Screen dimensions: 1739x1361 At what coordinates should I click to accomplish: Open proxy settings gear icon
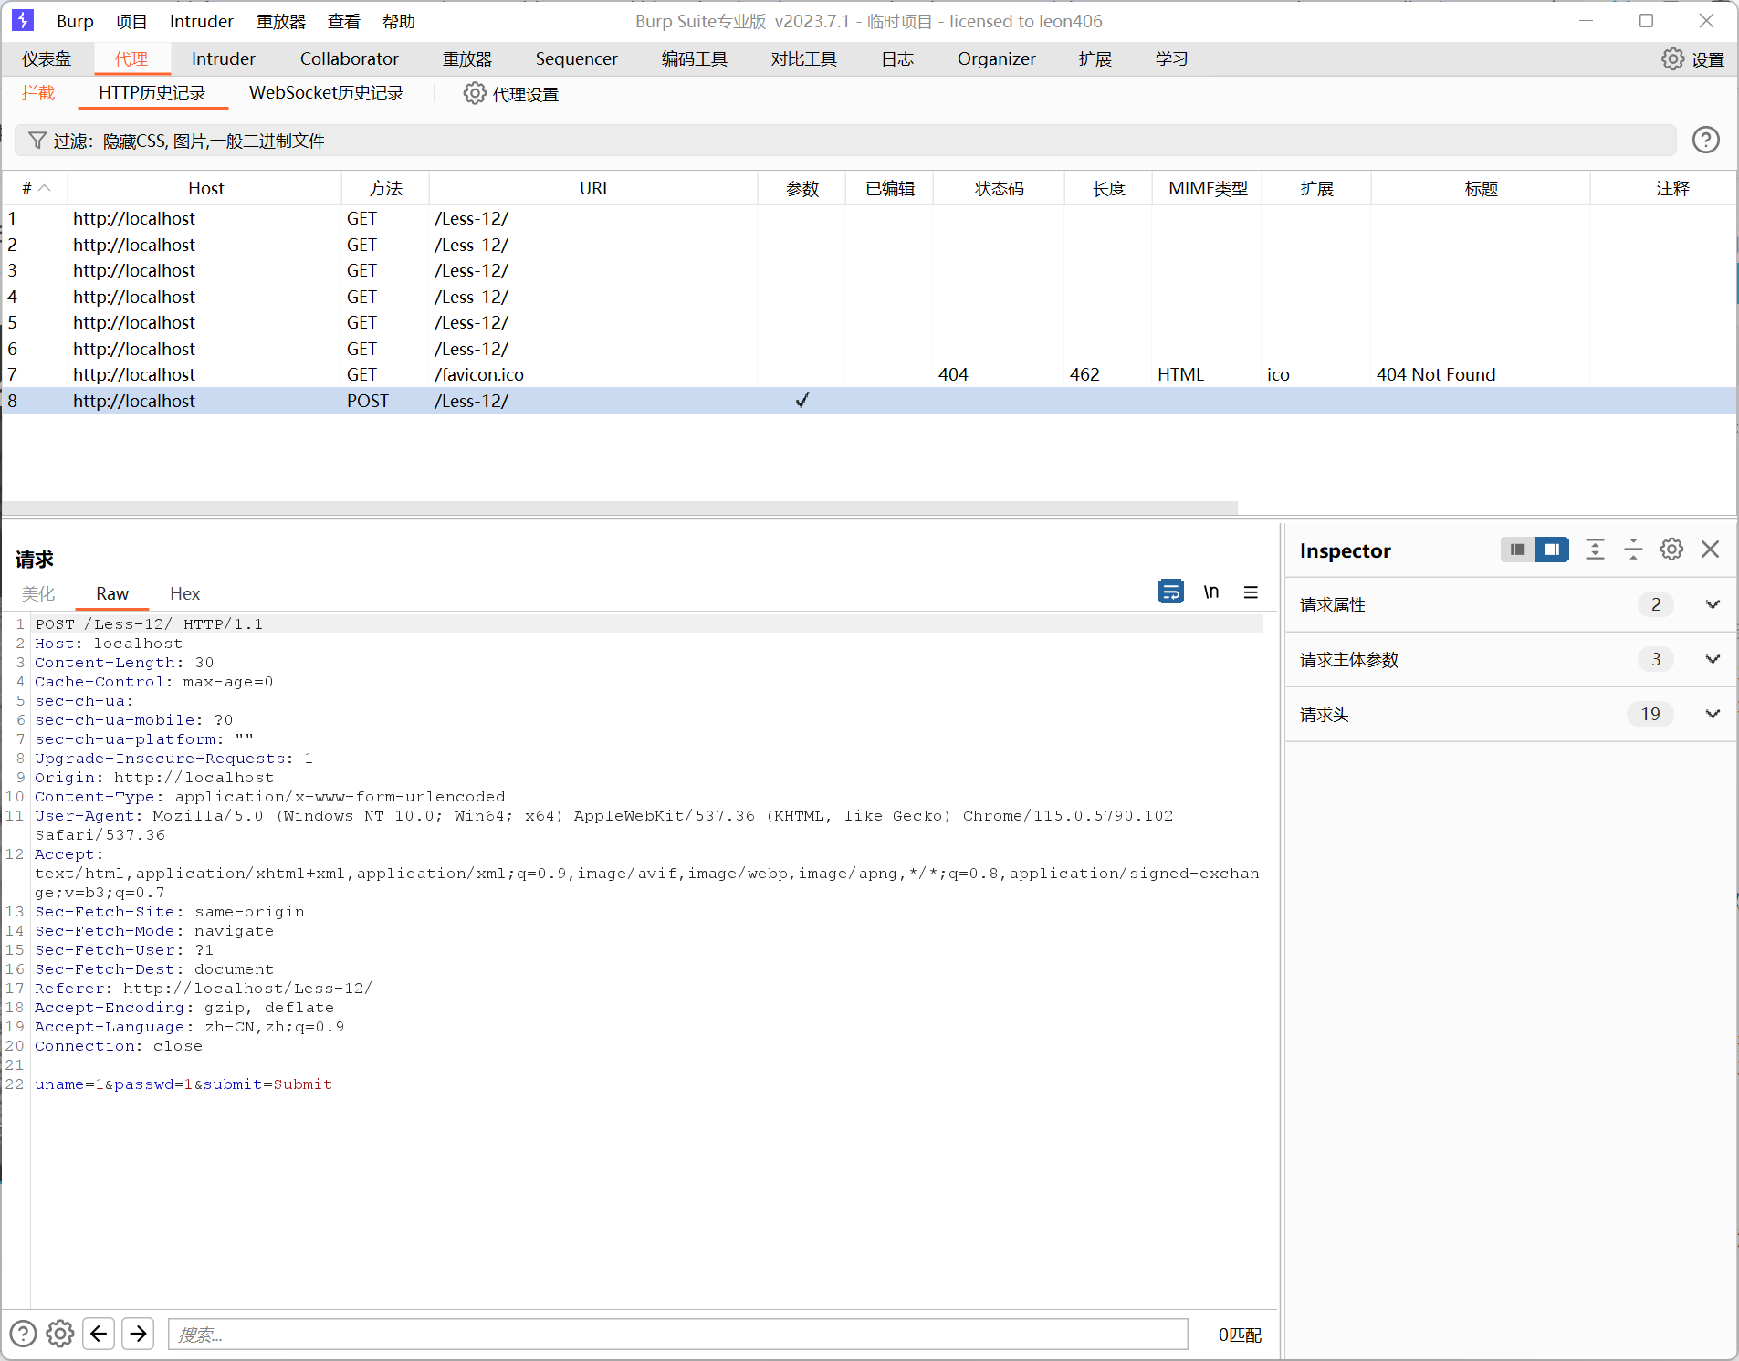pos(474,94)
